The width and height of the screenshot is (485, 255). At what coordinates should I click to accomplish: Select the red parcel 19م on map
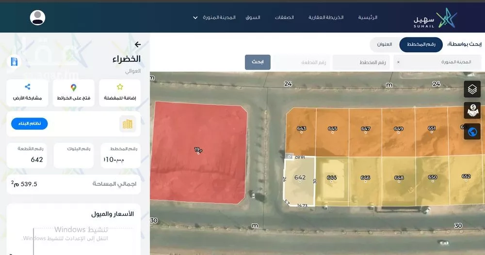(x=198, y=152)
